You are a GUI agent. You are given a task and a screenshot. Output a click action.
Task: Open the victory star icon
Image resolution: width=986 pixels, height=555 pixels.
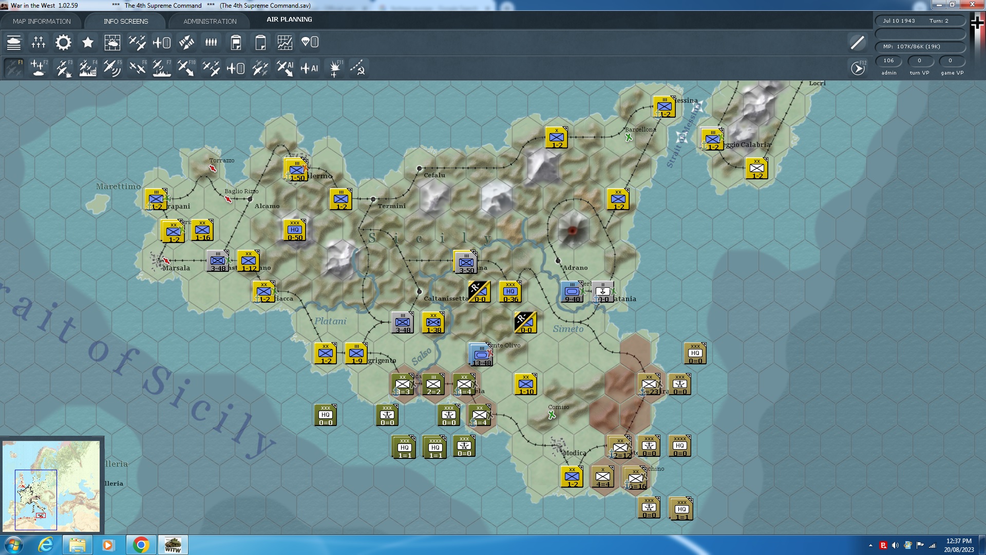[x=88, y=42]
